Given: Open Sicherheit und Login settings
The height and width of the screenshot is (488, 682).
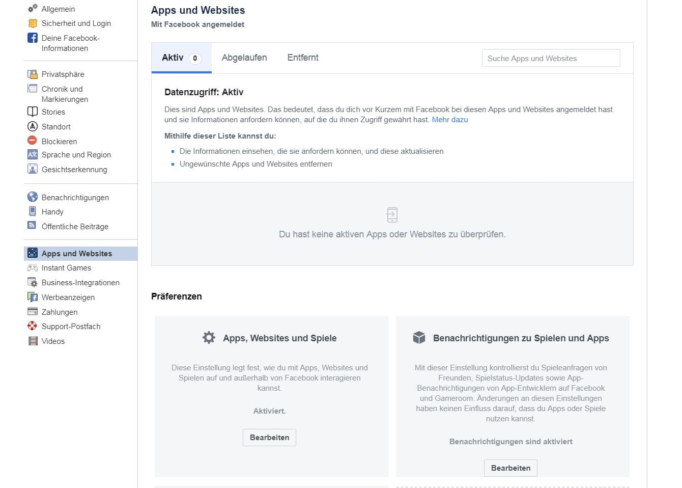Looking at the screenshot, I should click(76, 23).
